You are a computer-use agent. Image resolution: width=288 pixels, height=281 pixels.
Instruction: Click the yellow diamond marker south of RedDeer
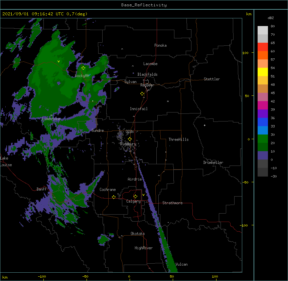point(142,94)
